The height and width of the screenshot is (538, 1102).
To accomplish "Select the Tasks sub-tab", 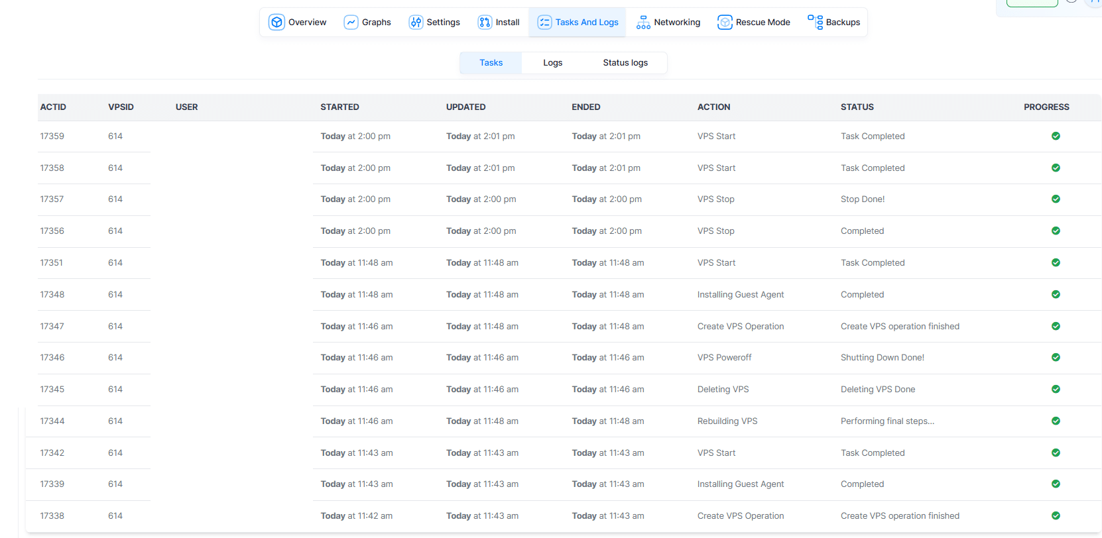I will point(491,63).
